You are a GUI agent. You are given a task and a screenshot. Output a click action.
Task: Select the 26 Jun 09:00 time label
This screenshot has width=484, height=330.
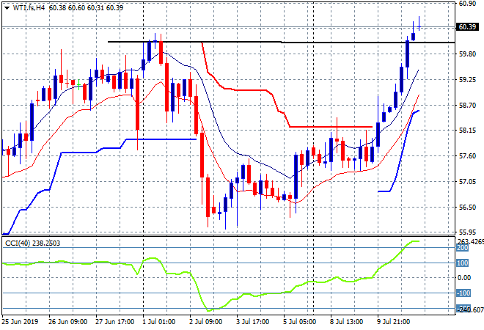click(68, 322)
